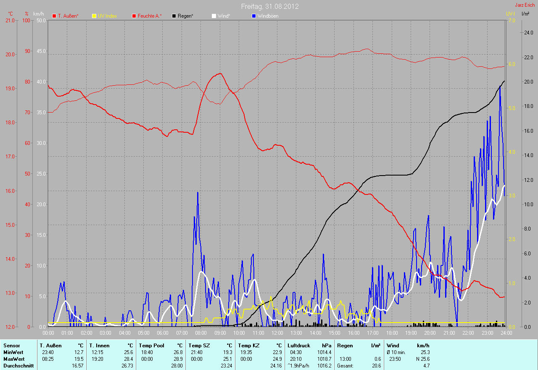Click the 'Wind' table column header

pyautogui.click(x=393, y=346)
